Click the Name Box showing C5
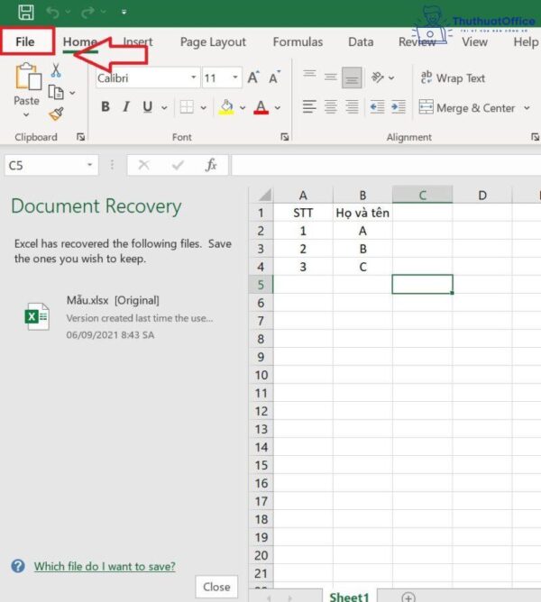 point(43,166)
